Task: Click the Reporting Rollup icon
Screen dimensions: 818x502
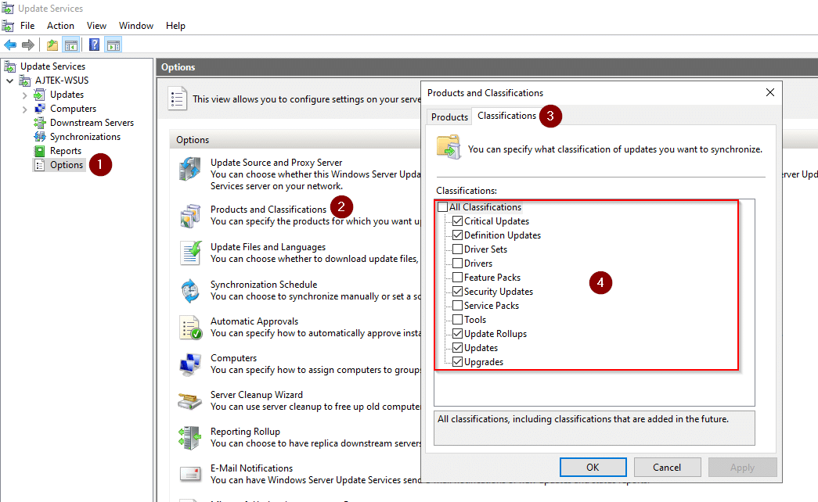Action: 190,438
